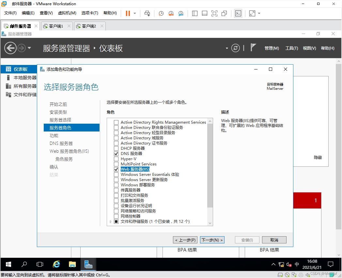The image size is (342, 278).
Task: Show hidden tray icons chevron
Action: coord(273,265)
